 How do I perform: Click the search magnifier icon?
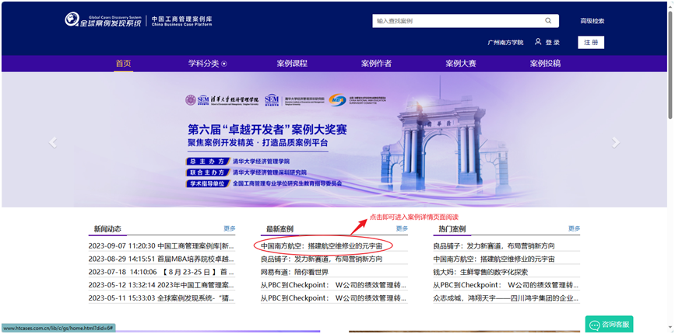[x=548, y=21]
